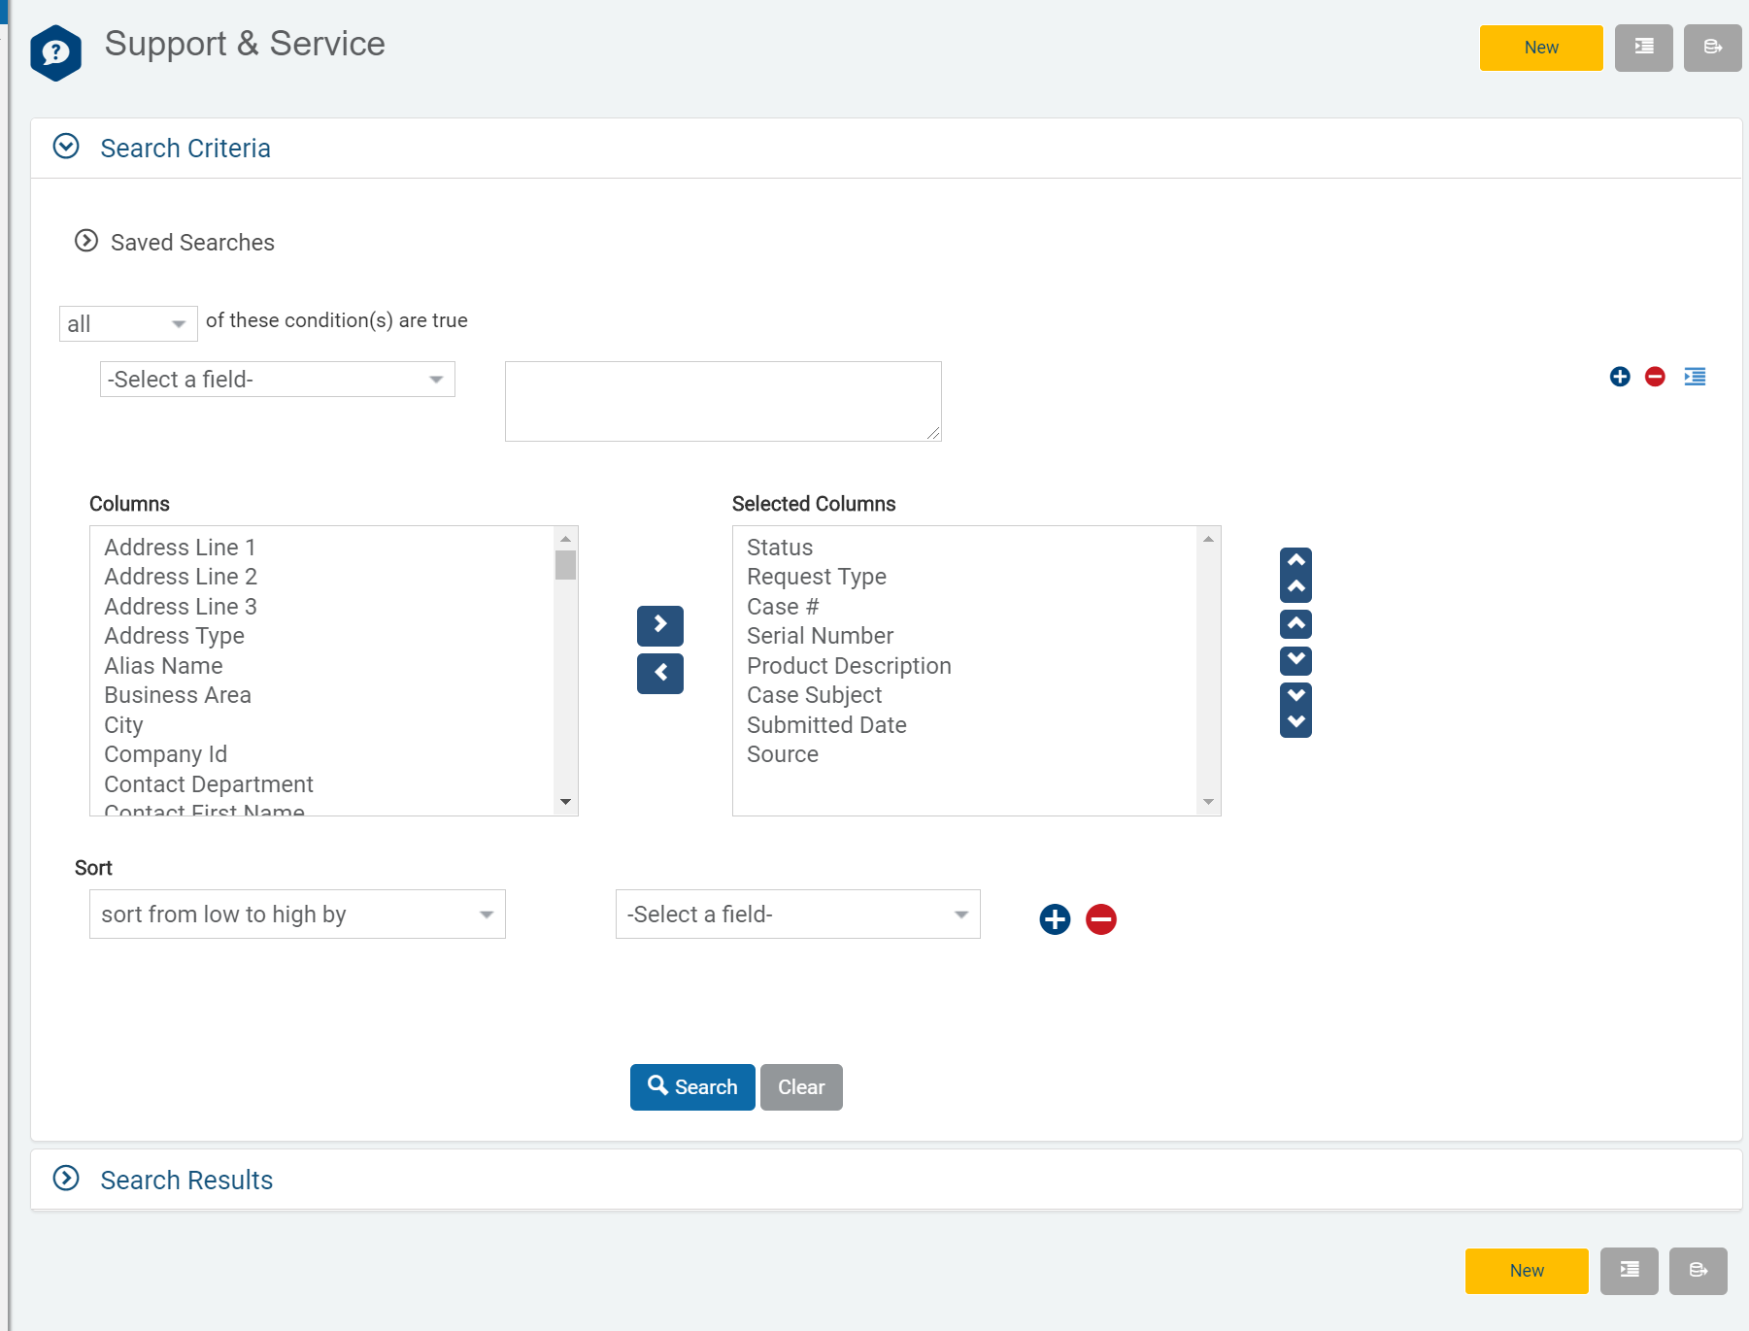1749x1331 pixels.
Task: Move selected column down one position
Action: pos(1295,660)
